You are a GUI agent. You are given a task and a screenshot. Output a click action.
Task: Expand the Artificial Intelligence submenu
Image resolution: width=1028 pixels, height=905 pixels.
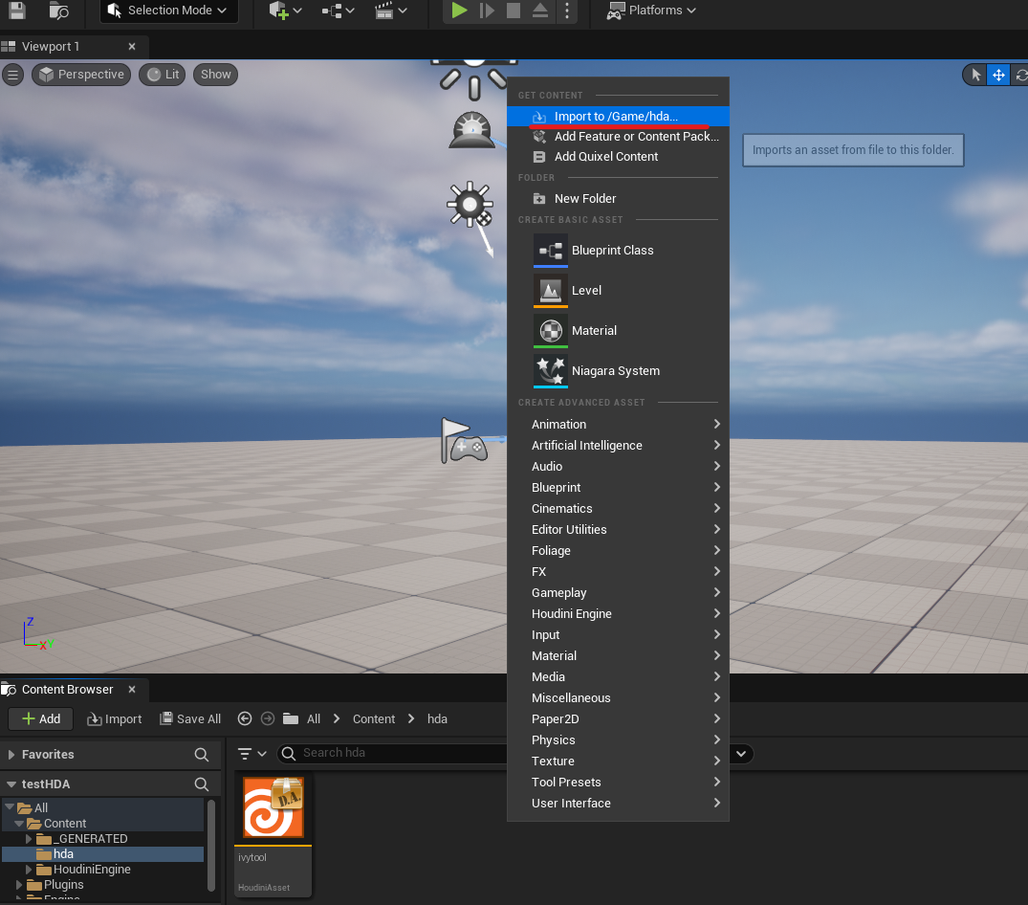(x=618, y=445)
